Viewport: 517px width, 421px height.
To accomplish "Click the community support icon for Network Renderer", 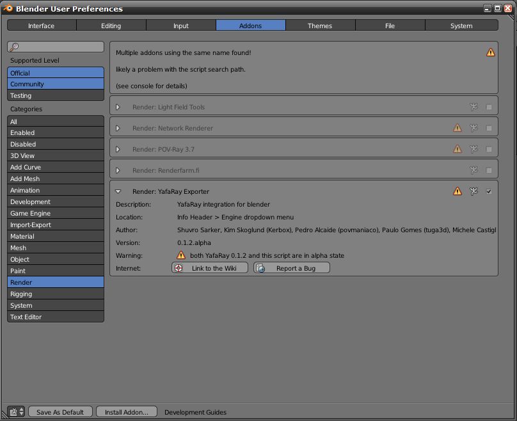I will pyautogui.click(x=473, y=128).
